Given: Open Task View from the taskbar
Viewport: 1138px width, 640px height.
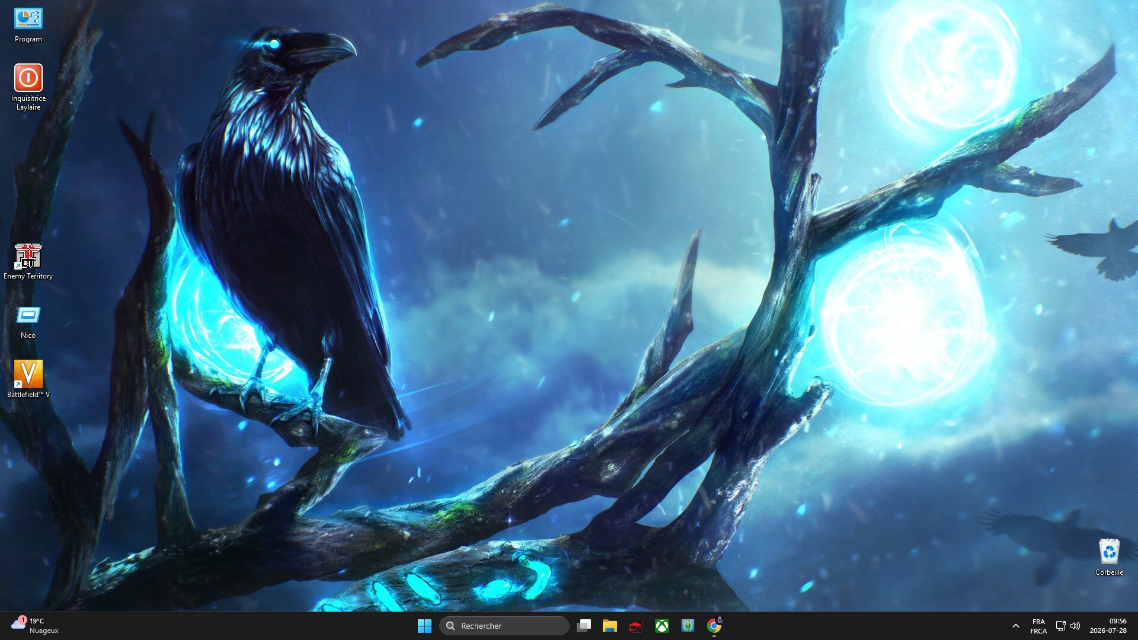Looking at the screenshot, I should tap(584, 626).
